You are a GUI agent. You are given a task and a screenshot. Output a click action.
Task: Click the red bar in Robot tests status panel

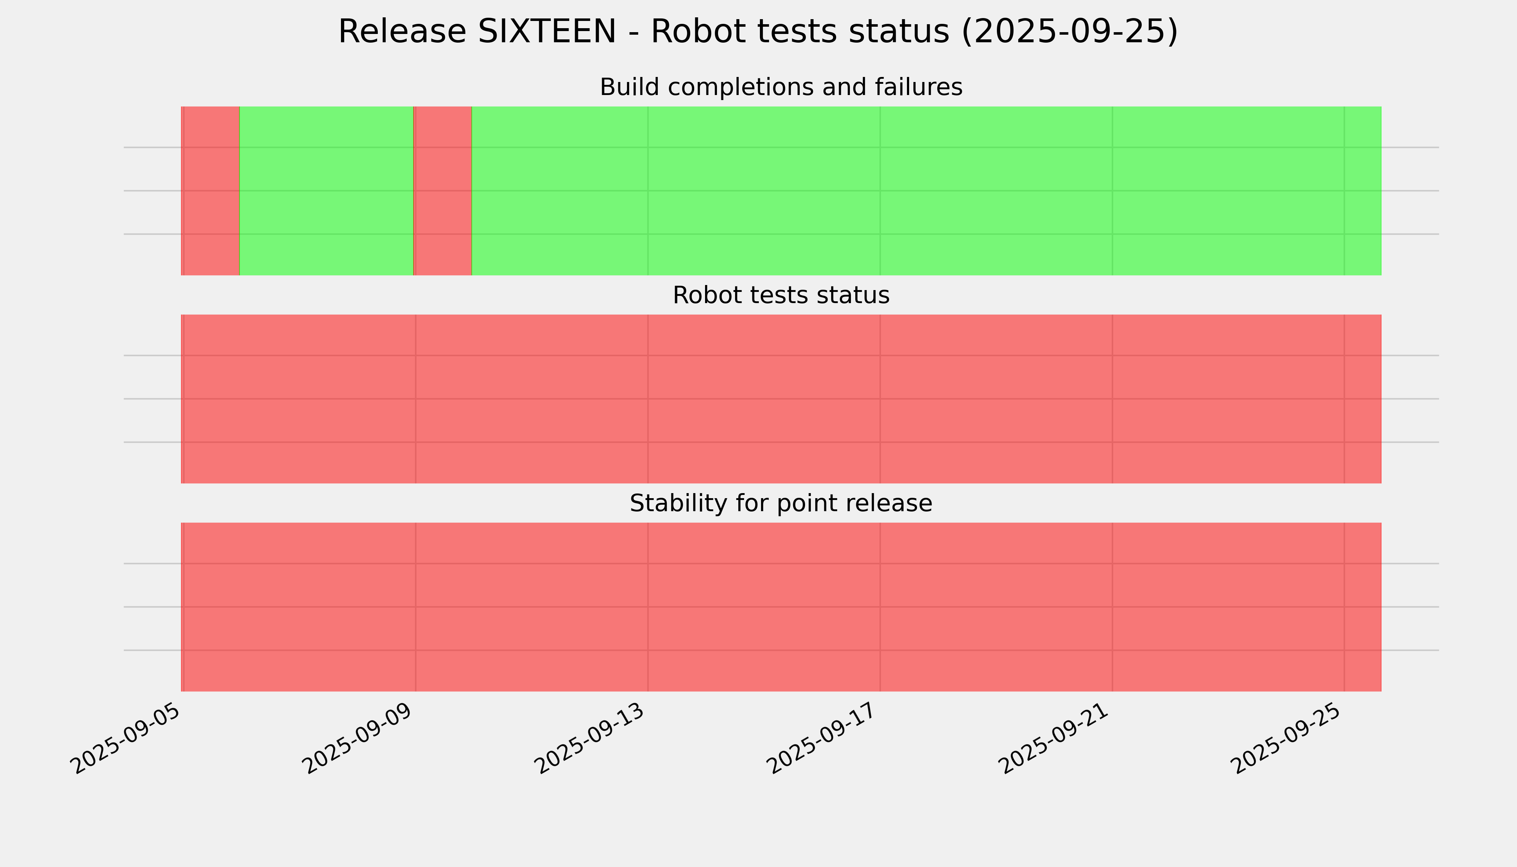[781, 399]
